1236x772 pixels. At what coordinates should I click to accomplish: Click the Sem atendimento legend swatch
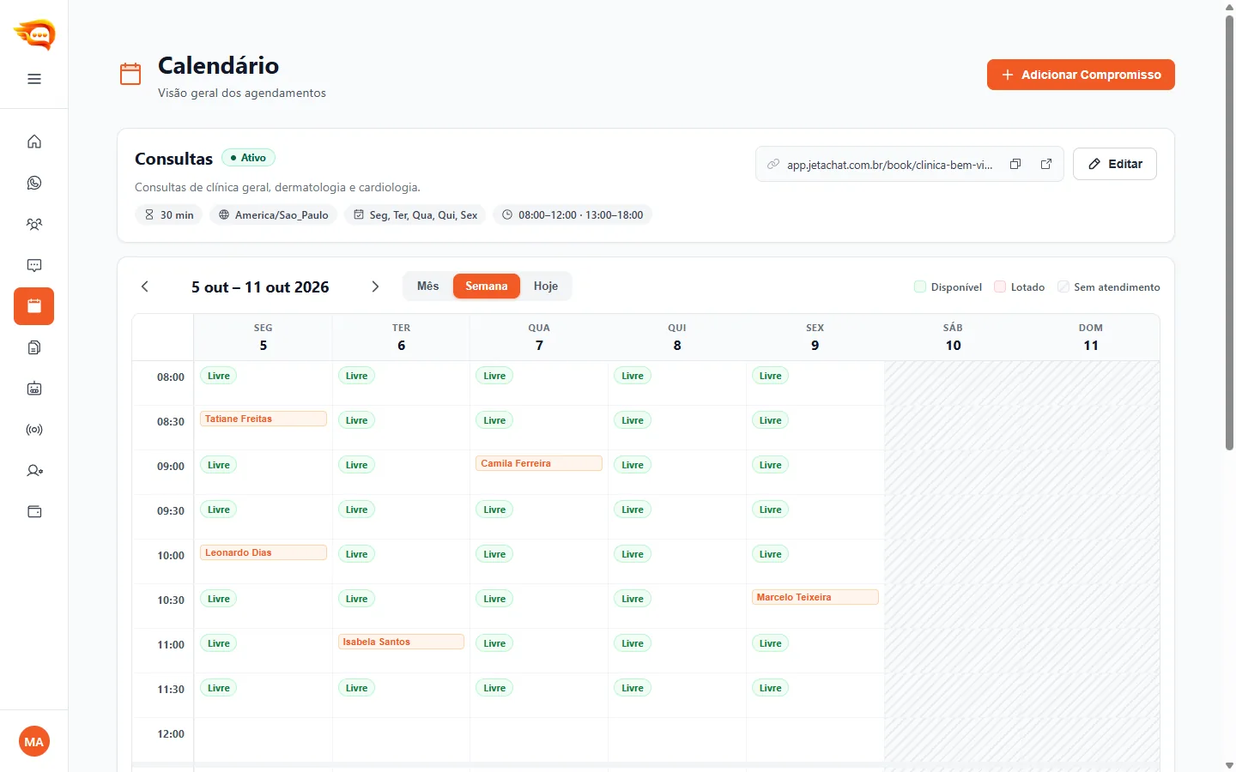1063,286
